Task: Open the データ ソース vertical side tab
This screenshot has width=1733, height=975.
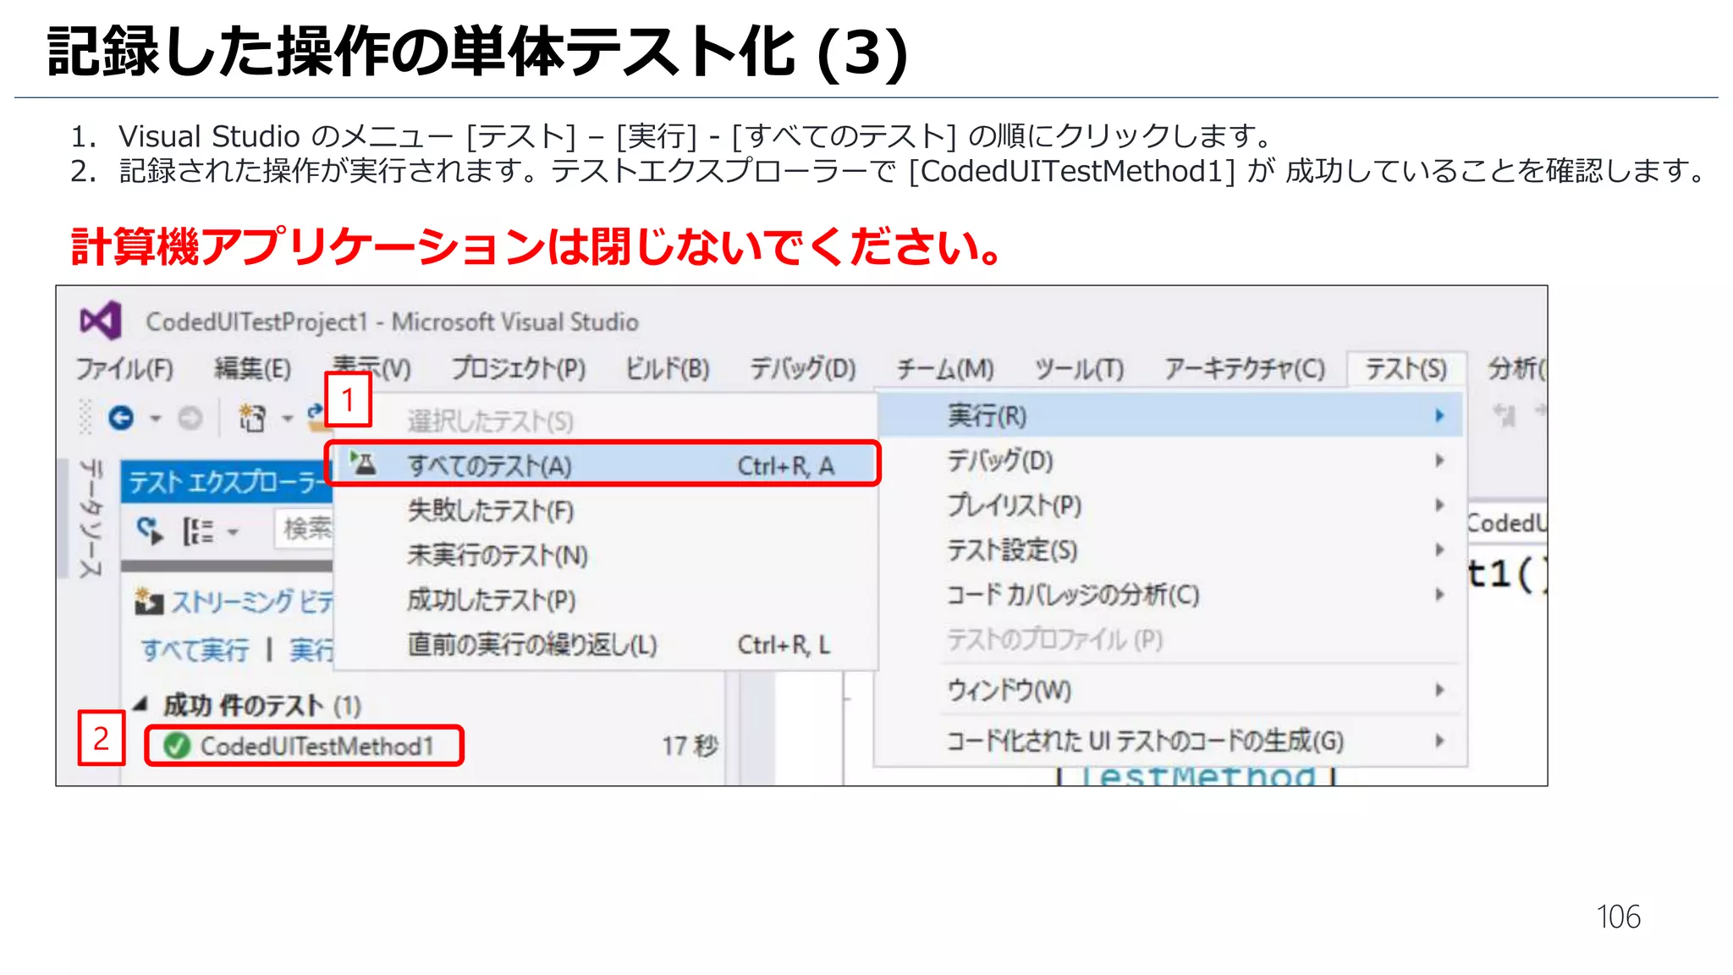Action: point(91,519)
